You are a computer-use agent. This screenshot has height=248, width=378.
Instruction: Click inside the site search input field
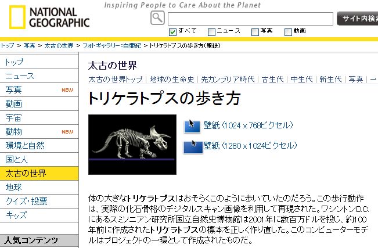tap(250, 19)
